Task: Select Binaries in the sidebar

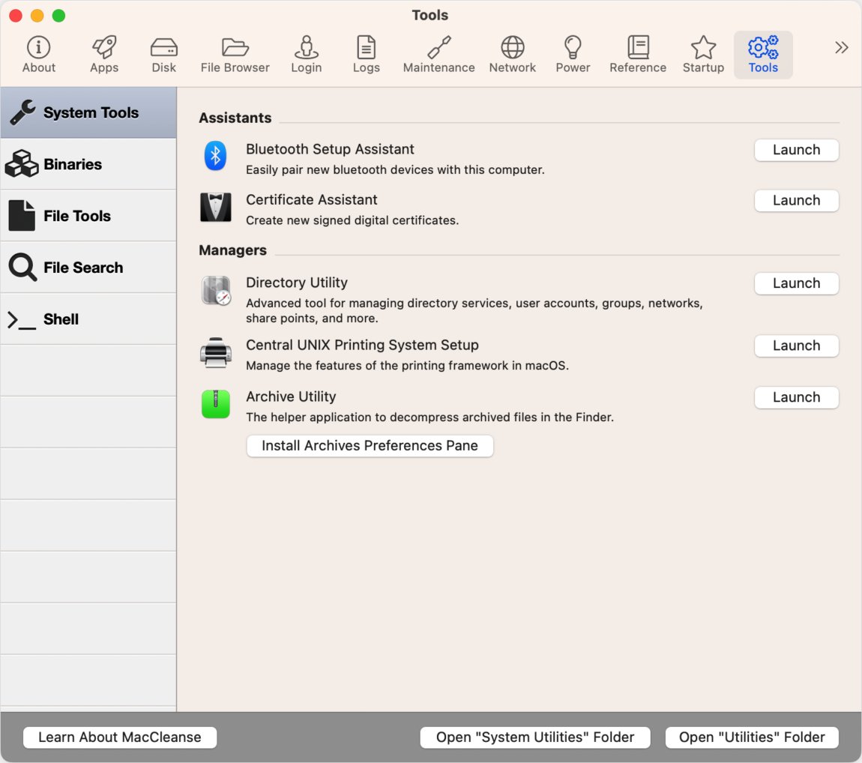Action: tap(88, 164)
